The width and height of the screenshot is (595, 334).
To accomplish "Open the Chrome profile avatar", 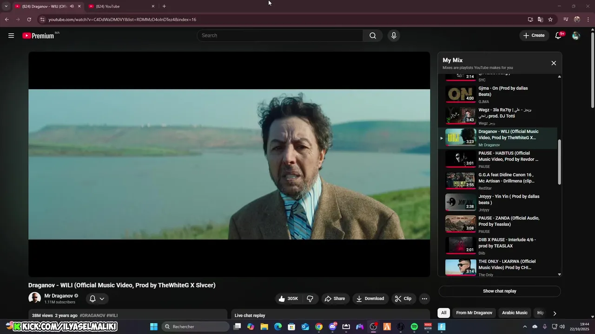I will [577, 19].
